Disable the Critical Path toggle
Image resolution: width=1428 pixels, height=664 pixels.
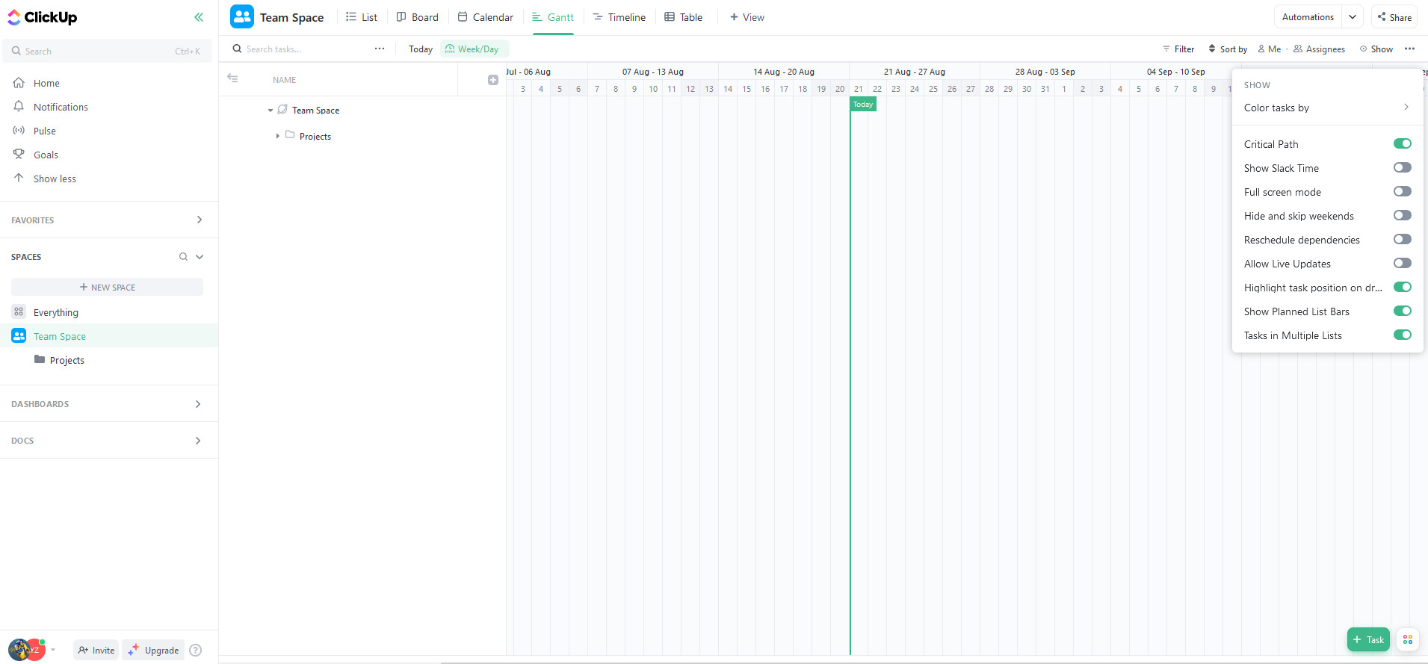click(1402, 143)
